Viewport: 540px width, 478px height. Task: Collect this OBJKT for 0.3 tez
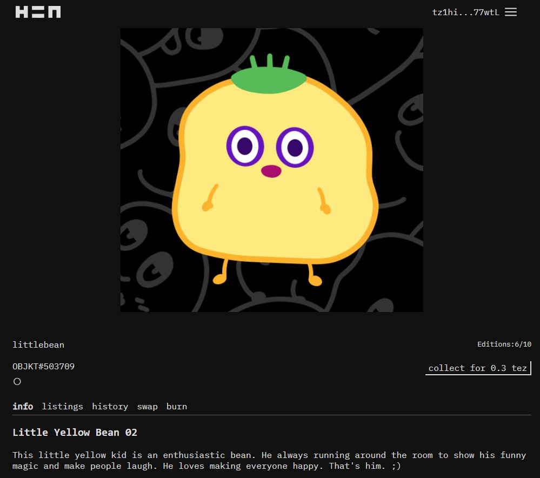(478, 368)
